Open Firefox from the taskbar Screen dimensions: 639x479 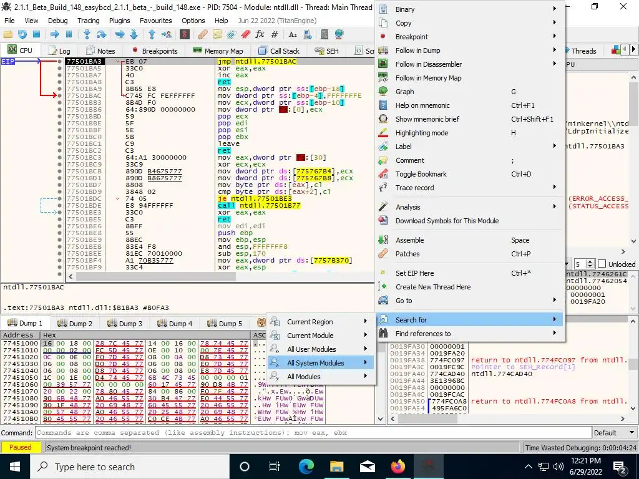(x=398, y=467)
